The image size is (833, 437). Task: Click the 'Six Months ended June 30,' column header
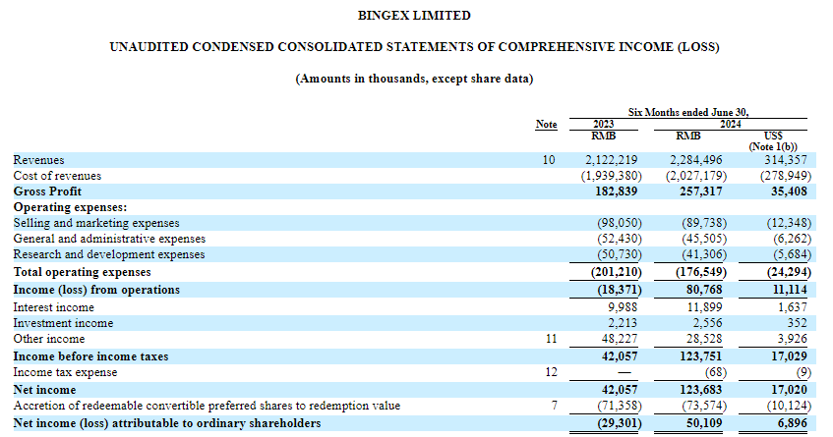[x=688, y=112]
